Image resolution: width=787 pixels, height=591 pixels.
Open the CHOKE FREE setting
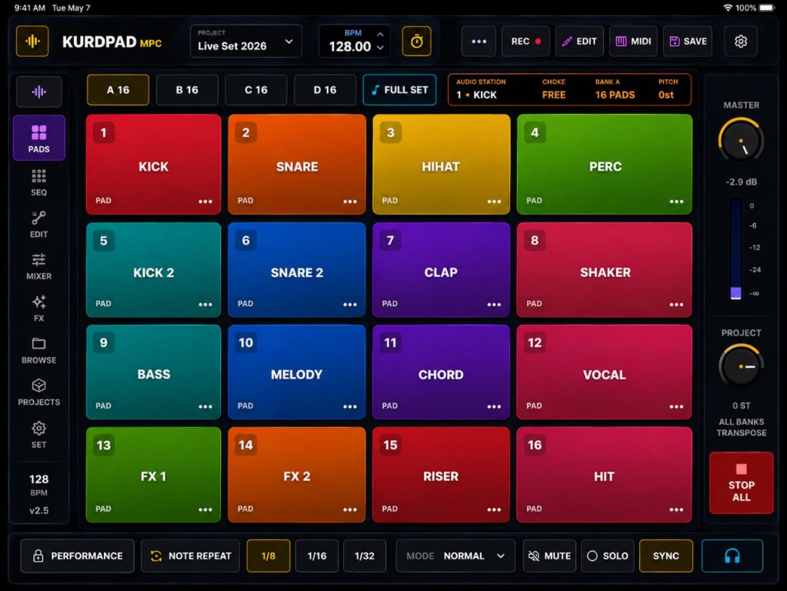[x=554, y=88]
